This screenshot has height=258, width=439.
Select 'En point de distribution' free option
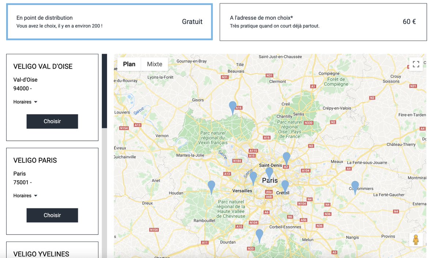click(x=109, y=22)
